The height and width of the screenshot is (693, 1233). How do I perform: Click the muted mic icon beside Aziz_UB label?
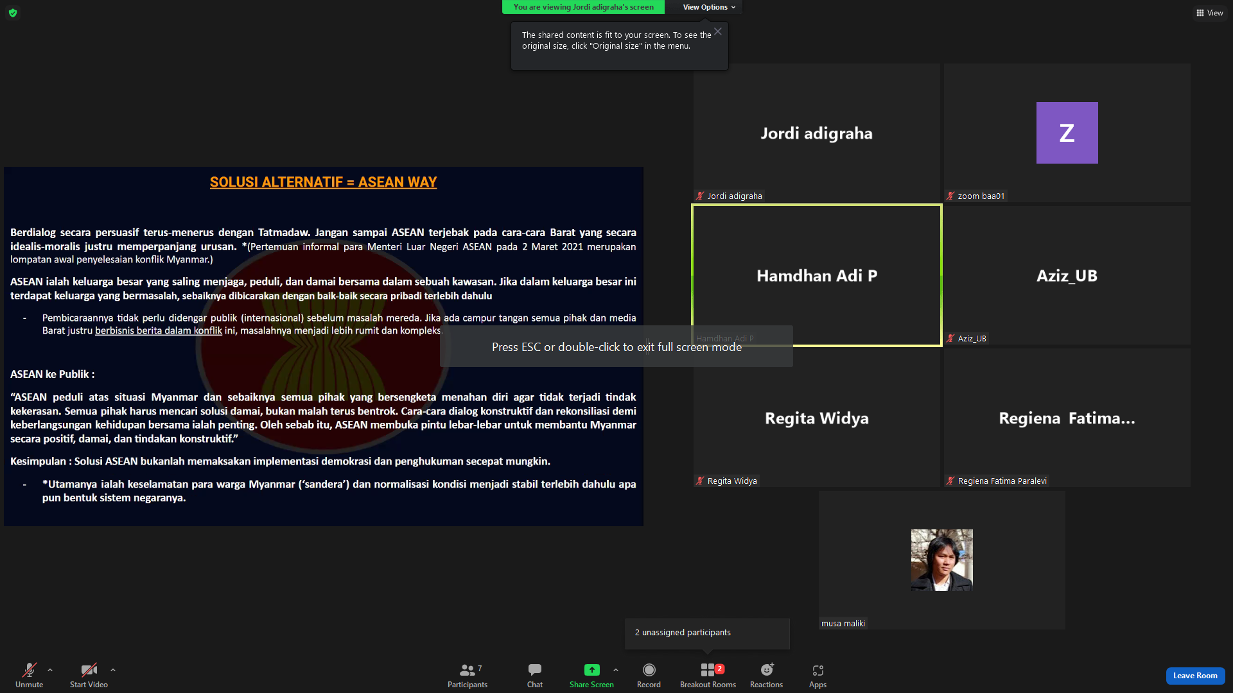[x=950, y=339]
